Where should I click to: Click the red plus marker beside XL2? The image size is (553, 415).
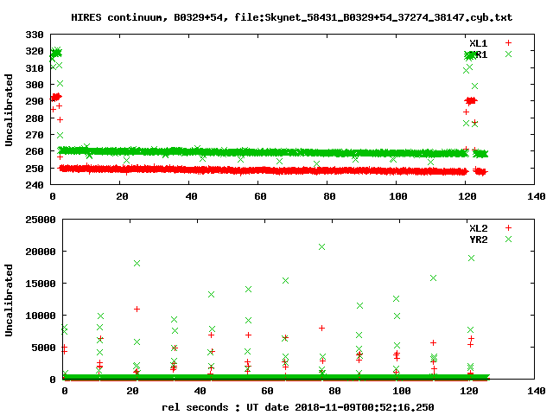(508, 228)
